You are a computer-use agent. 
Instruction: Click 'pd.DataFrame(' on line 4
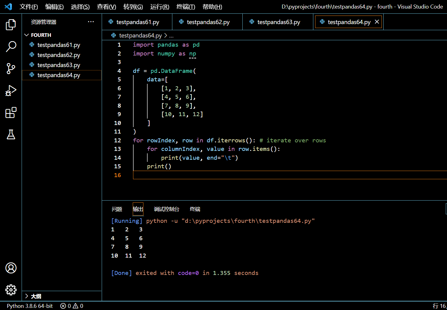pos(173,71)
